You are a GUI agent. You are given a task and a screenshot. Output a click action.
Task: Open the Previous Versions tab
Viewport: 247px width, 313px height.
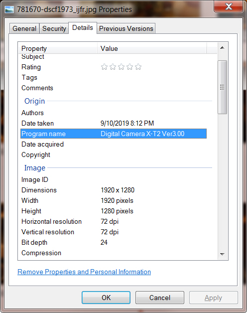point(126,28)
